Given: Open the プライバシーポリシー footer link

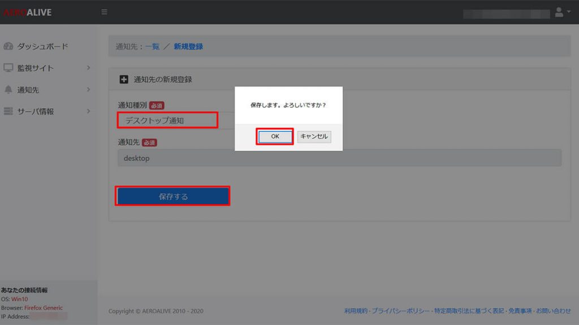Looking at the screenshot, I should tap(401, 311).
